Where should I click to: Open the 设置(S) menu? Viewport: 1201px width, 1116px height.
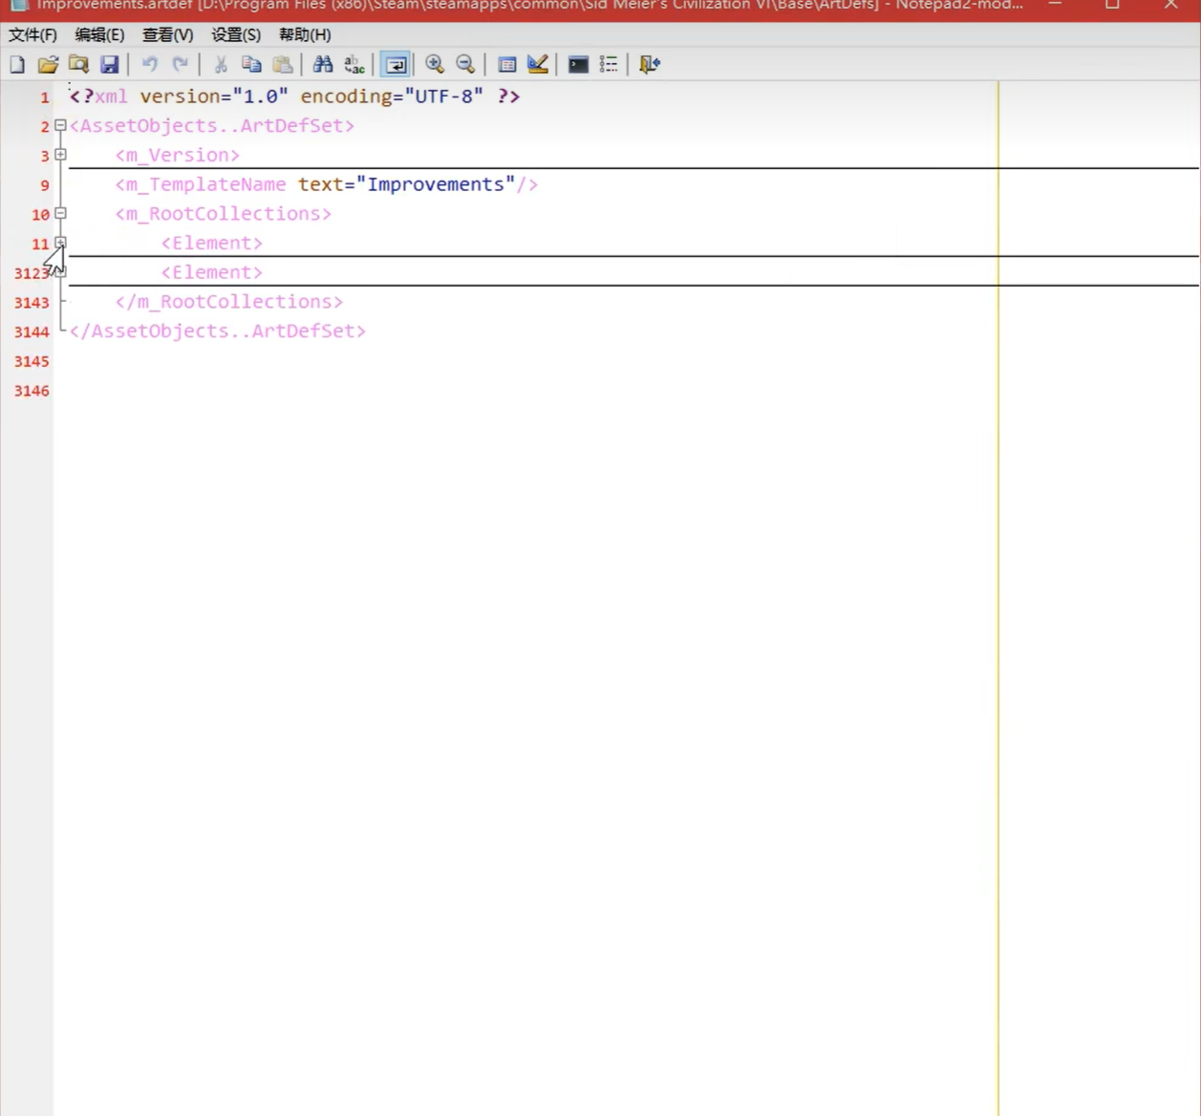pyautogui.click(x=235, y=34)
